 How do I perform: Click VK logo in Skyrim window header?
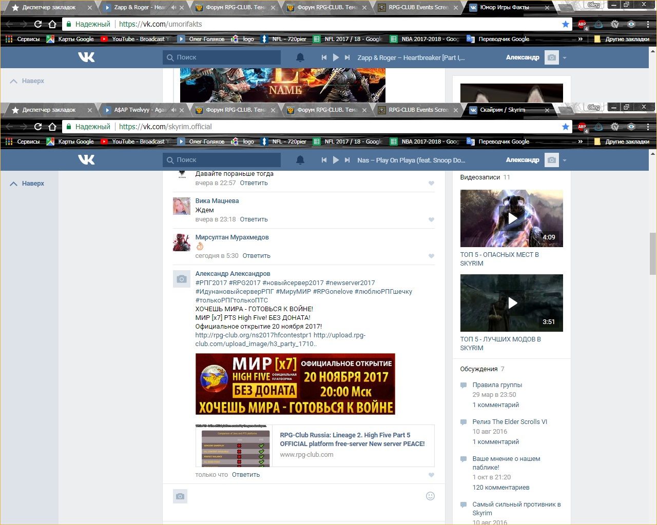[86, 160]
